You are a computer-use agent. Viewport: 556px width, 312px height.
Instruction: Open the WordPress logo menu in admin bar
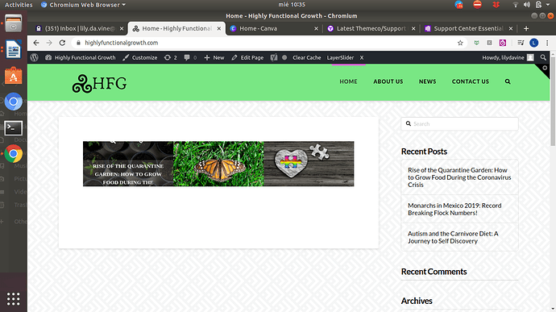click(x=34, y=57)
